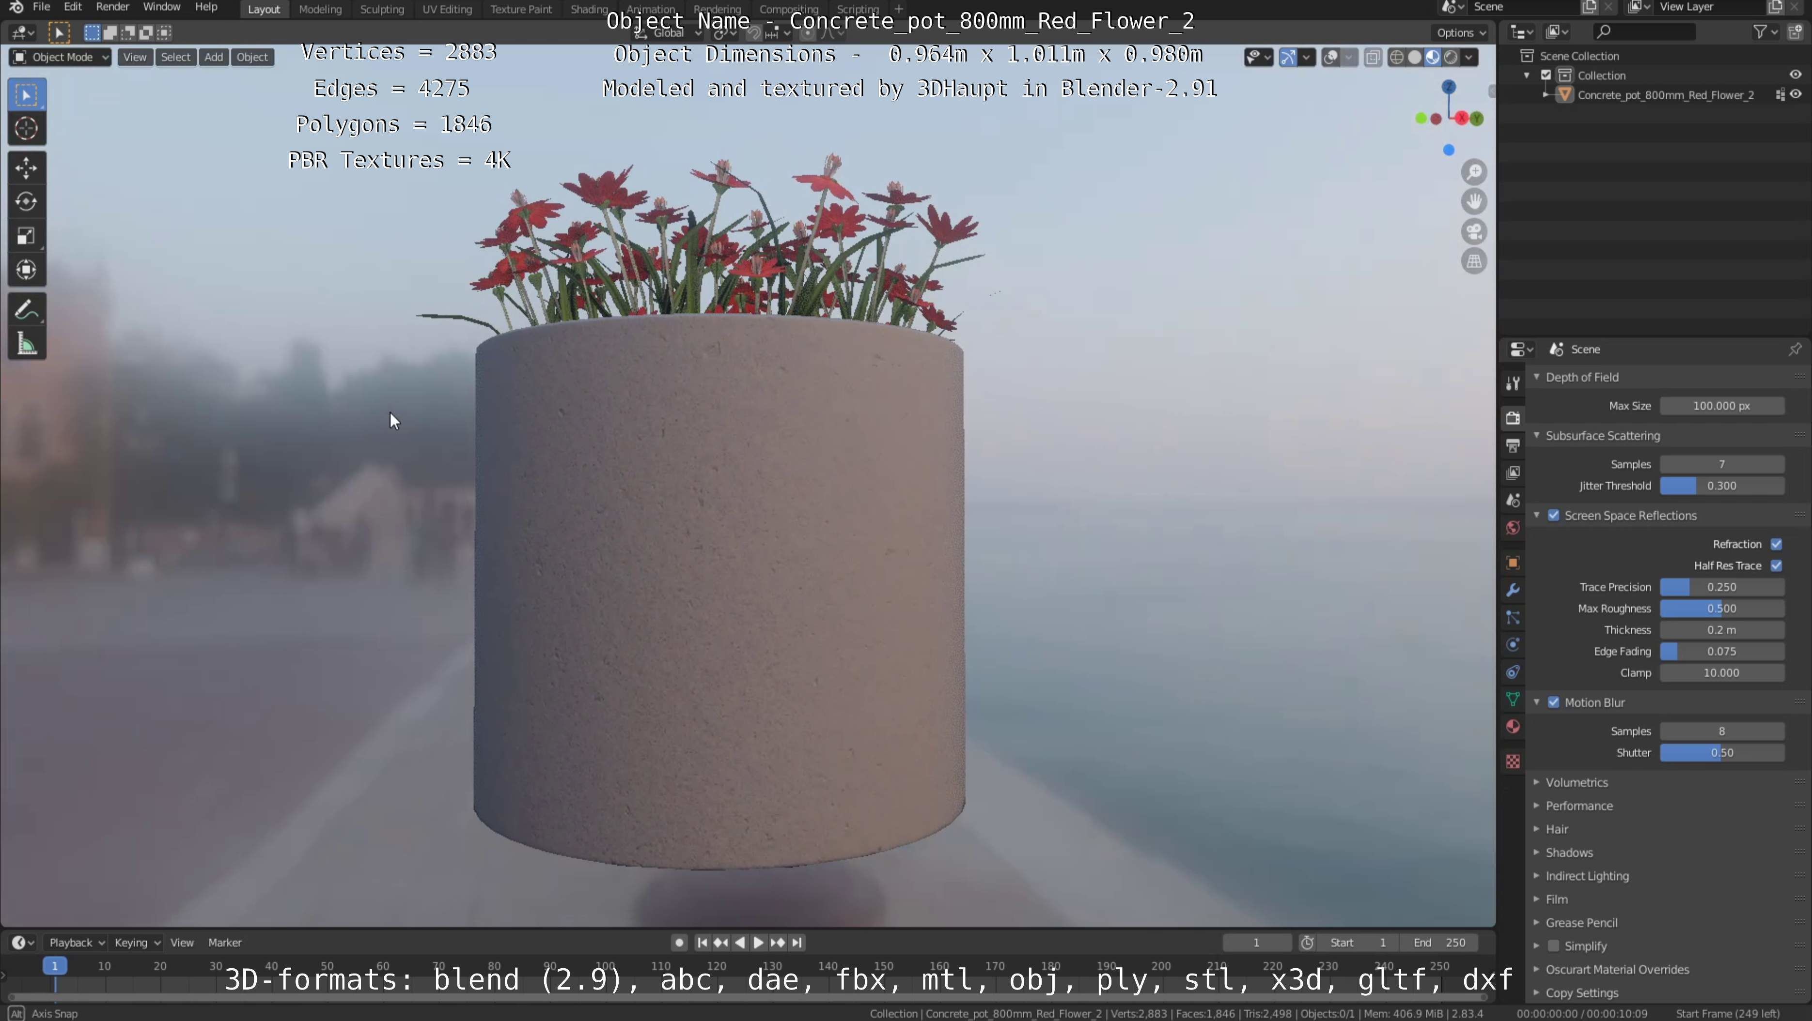Open the Object Mode dropdown
This screenshot has width=1812, height=1021.
61,58
